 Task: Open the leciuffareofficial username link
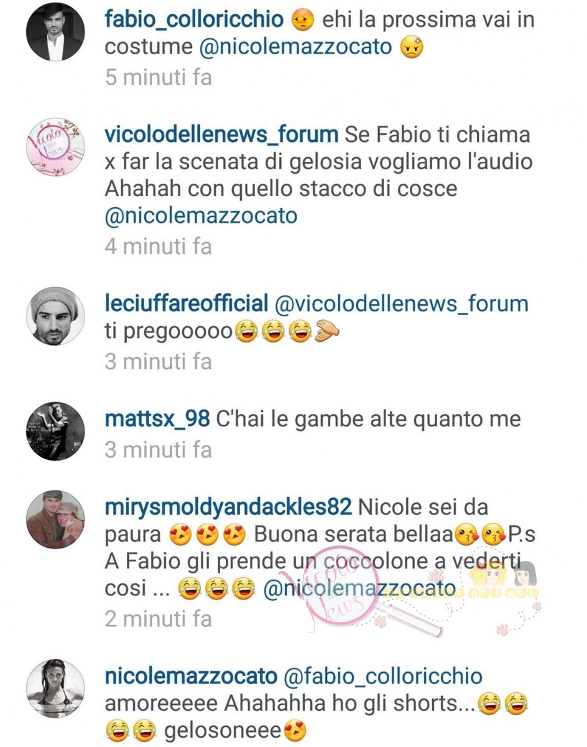point(186,304)
